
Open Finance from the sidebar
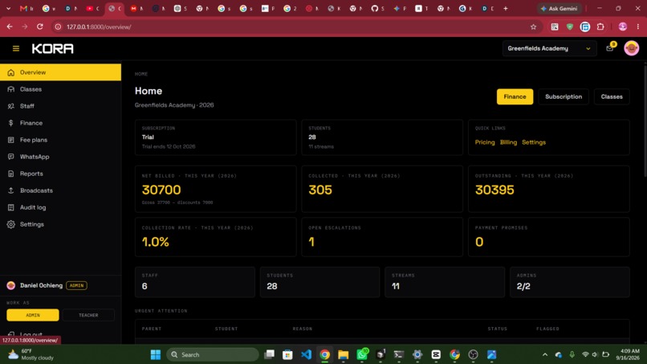pos(60,123)
